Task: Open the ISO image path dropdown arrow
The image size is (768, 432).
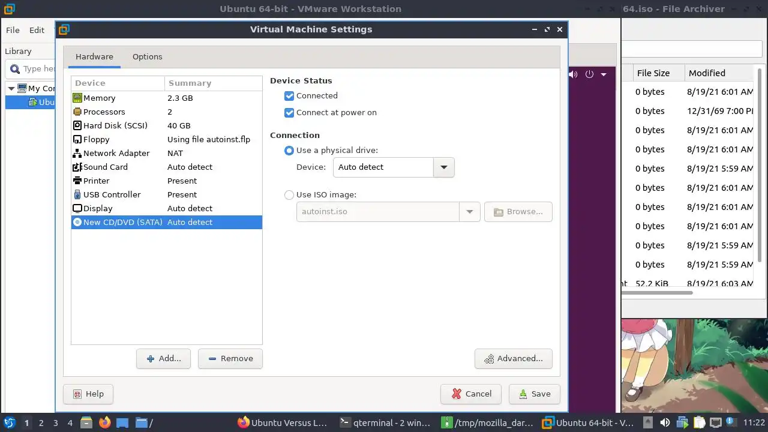Action: tap(470, 212)
